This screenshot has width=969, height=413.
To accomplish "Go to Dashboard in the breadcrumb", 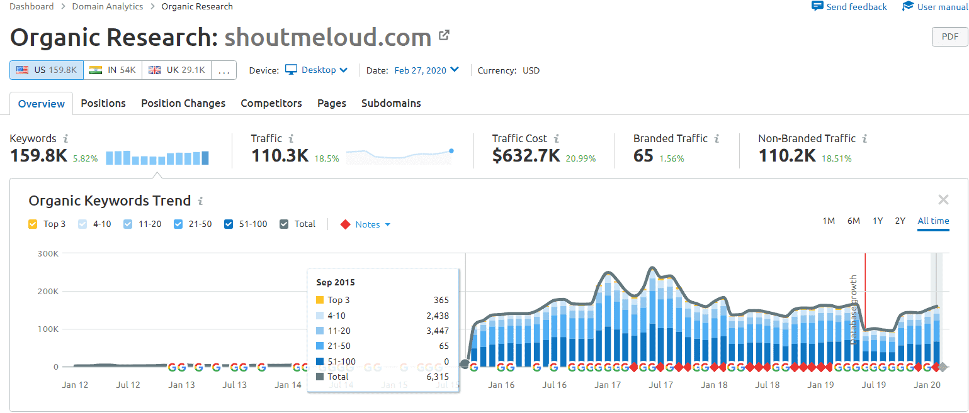I will pos(31,6).
